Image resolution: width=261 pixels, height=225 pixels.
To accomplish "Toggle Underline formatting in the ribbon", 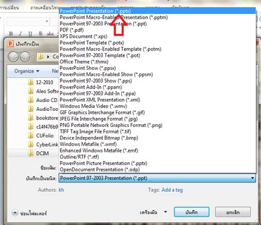I will (30, 34).
